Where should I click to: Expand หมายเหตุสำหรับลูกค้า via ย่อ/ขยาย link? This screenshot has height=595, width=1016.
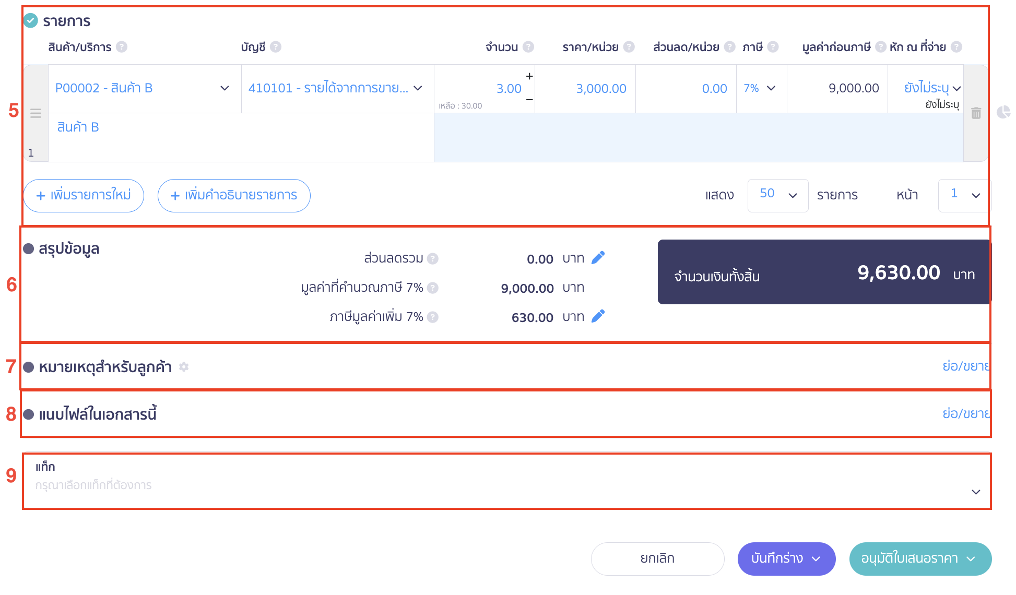(x=965, y=366)
